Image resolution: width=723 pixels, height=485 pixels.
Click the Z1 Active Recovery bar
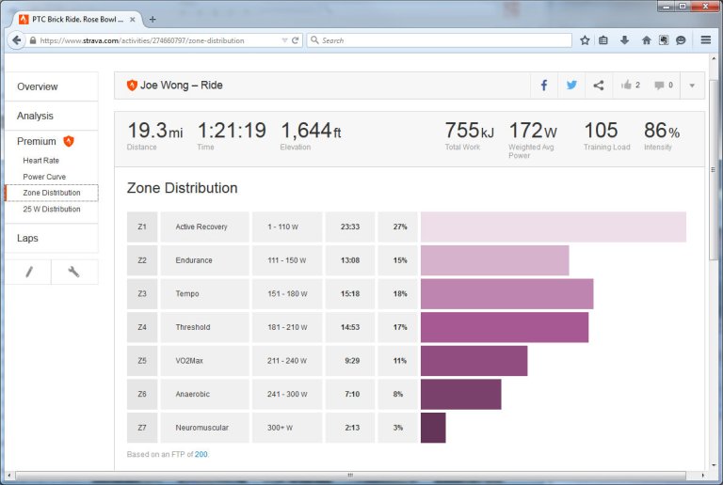554,227
